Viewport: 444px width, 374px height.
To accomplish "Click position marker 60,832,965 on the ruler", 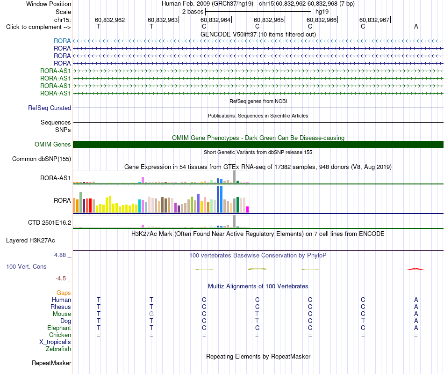I will coord(269,20).
